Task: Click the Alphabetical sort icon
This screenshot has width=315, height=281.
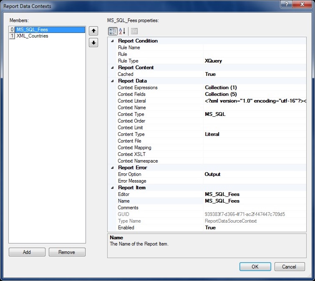Action: point(122,31)
